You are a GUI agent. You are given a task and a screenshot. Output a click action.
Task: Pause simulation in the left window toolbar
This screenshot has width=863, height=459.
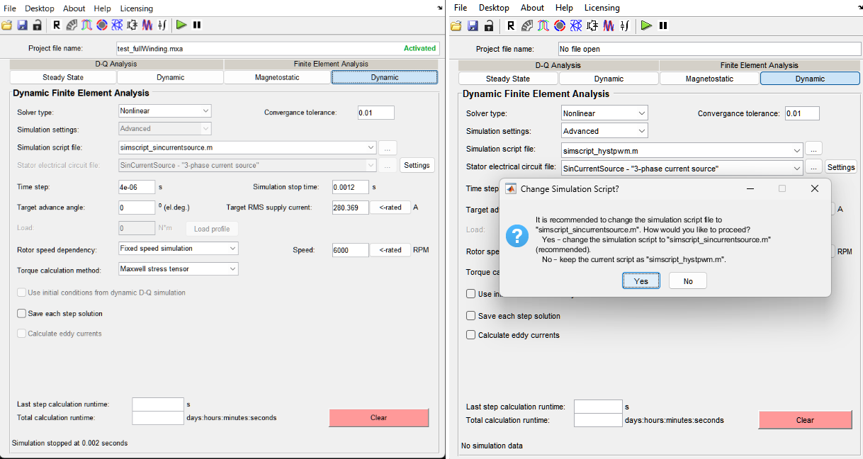coord(197,25)
